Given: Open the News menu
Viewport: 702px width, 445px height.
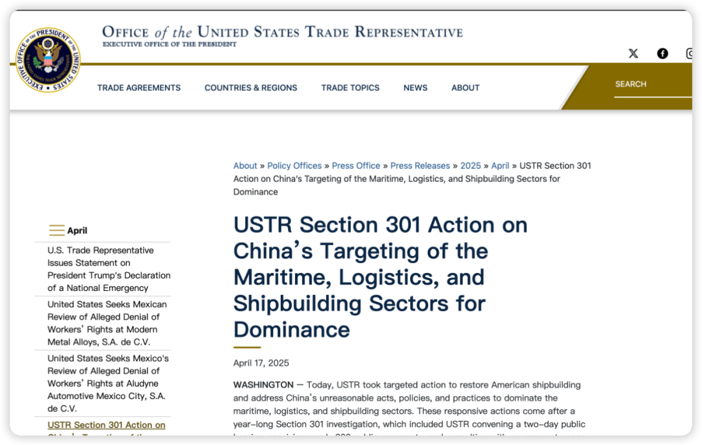Looking at the screenshot, I should 415,88.
